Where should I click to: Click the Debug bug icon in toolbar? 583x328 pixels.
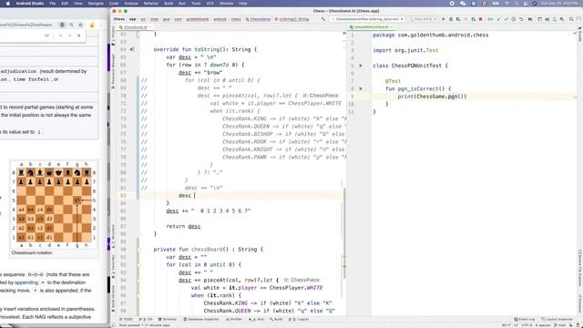451,19
